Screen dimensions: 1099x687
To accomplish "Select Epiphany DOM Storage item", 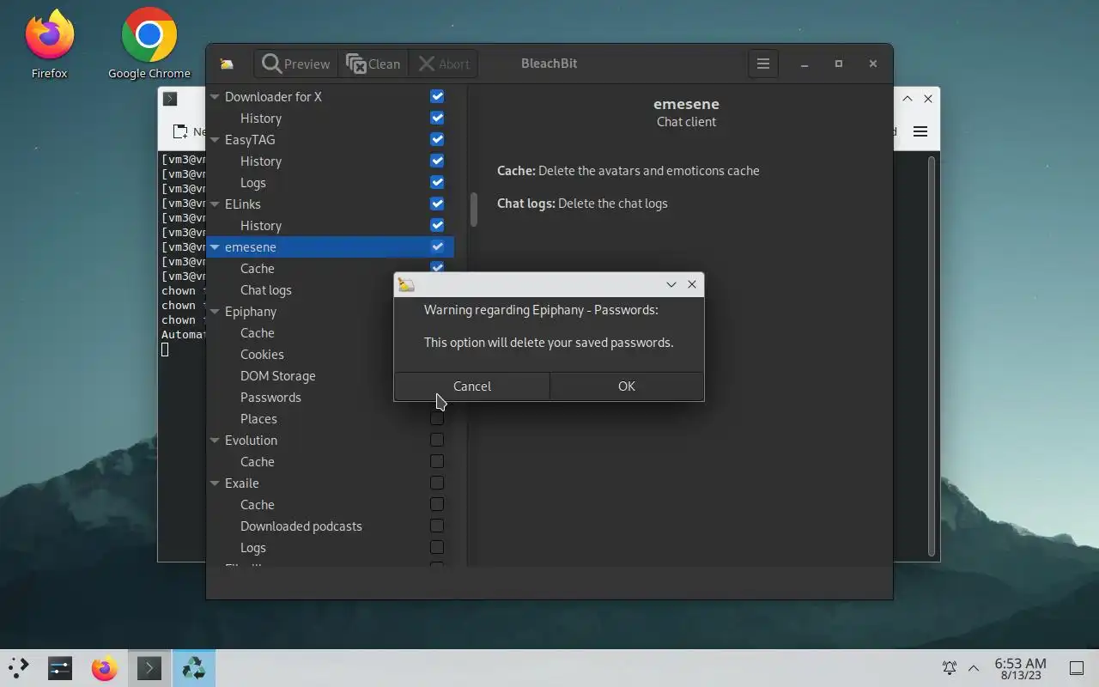I will pyautogui.click(x=277, y=375).
